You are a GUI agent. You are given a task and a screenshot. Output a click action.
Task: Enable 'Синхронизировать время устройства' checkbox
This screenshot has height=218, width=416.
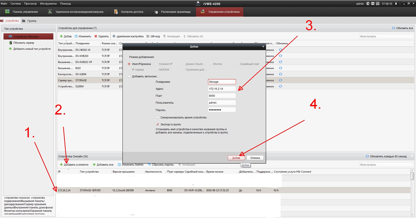click(x=158, y=117)
